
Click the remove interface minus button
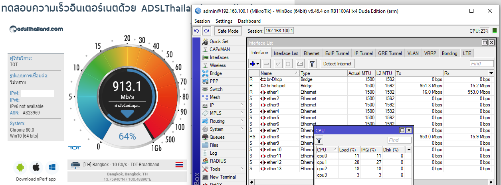pyautogui.click(x=266, y=63)
